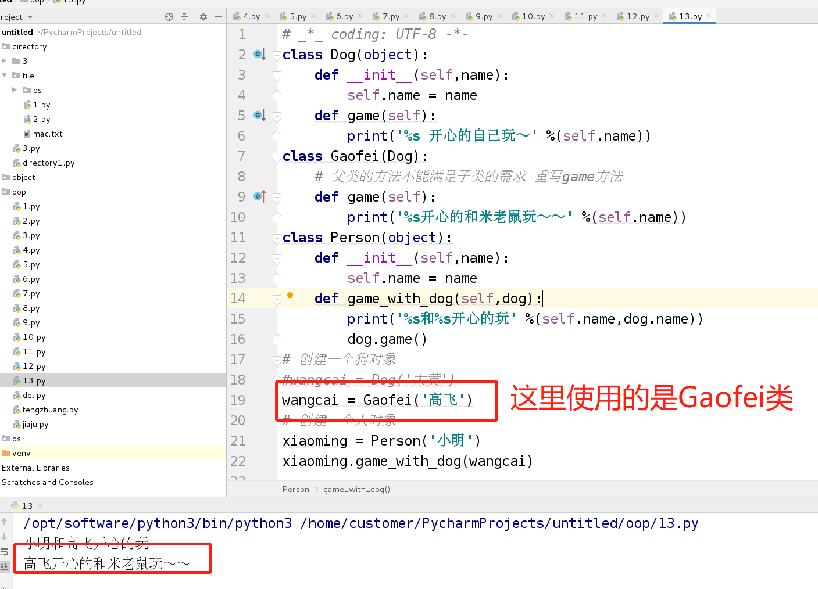818x589 pixels.
Task: Close the 8.py editor tab
Action: (453, 16)
